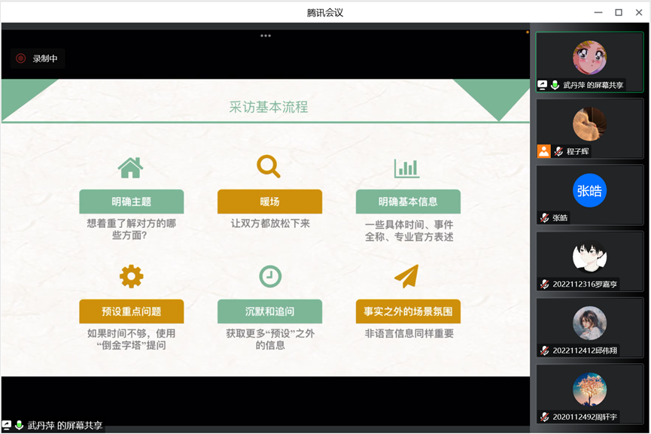
Task: Click the clock icon above 沉默和追问
Action: click(269, 277)
